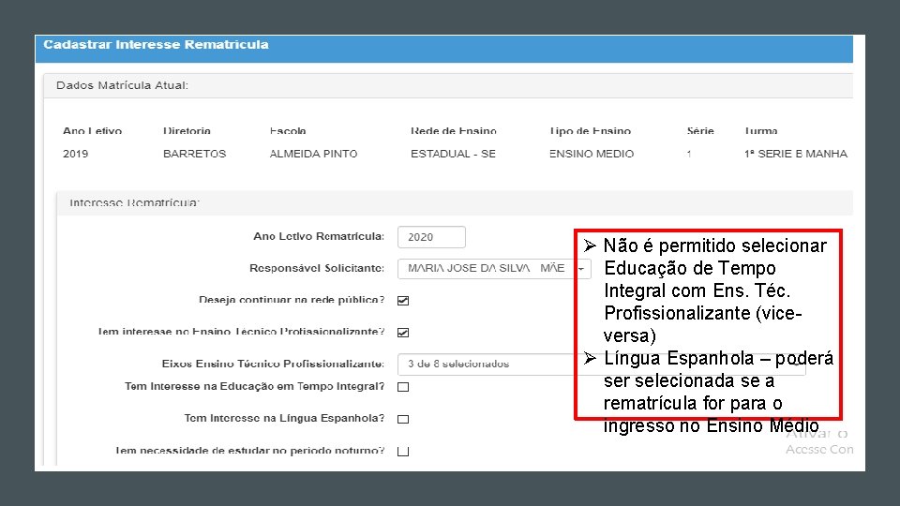
Task: Click the 'Tipo de Ensino' column header
Action: (x=590, y=131)
